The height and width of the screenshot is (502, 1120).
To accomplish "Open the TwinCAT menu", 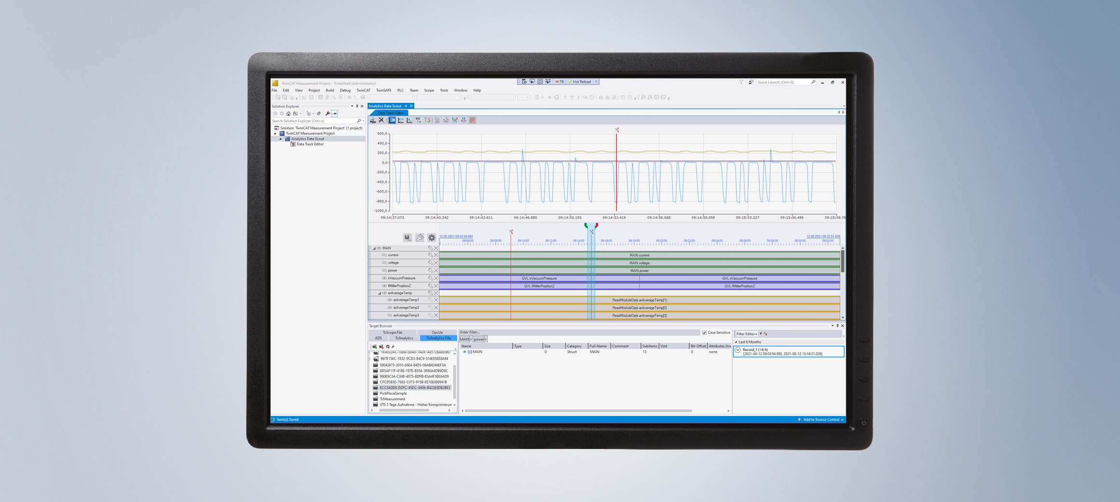I will (363, 90).
